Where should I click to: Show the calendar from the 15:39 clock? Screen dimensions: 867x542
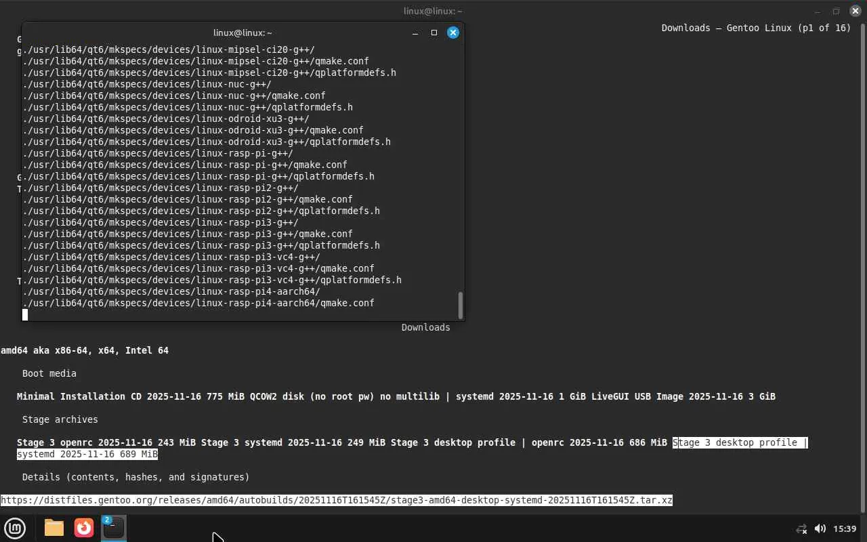[x=845, y=528]
